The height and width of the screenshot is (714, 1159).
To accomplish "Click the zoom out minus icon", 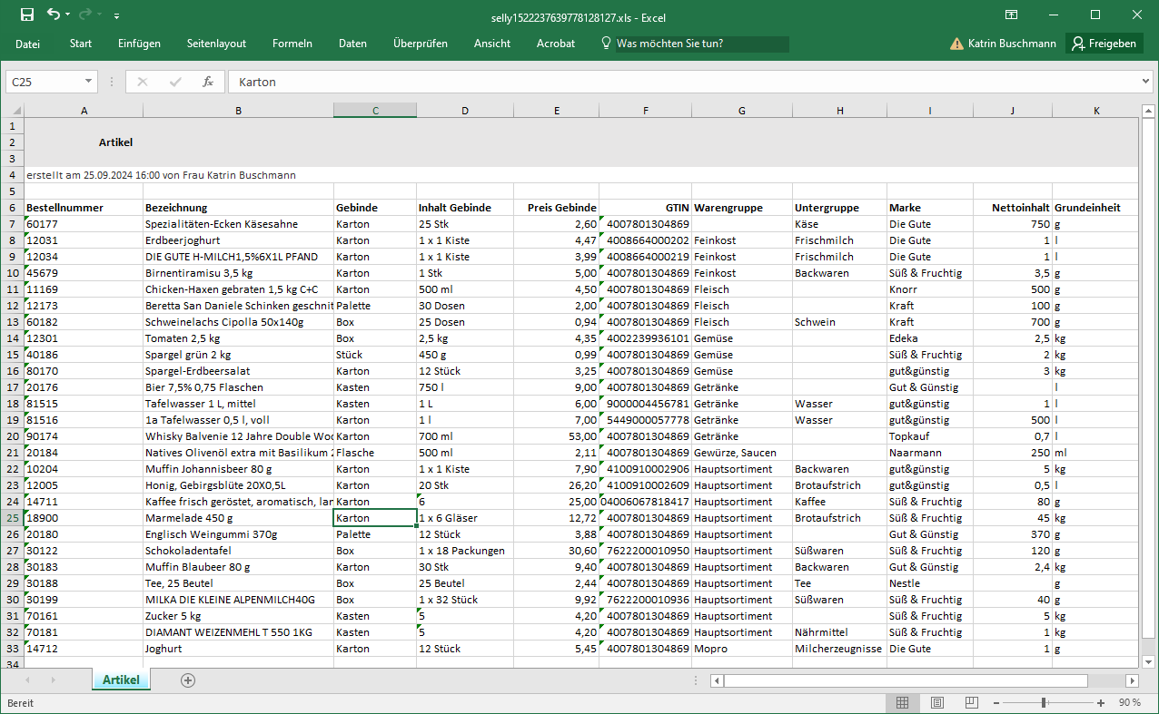I will tap(996, 703).
